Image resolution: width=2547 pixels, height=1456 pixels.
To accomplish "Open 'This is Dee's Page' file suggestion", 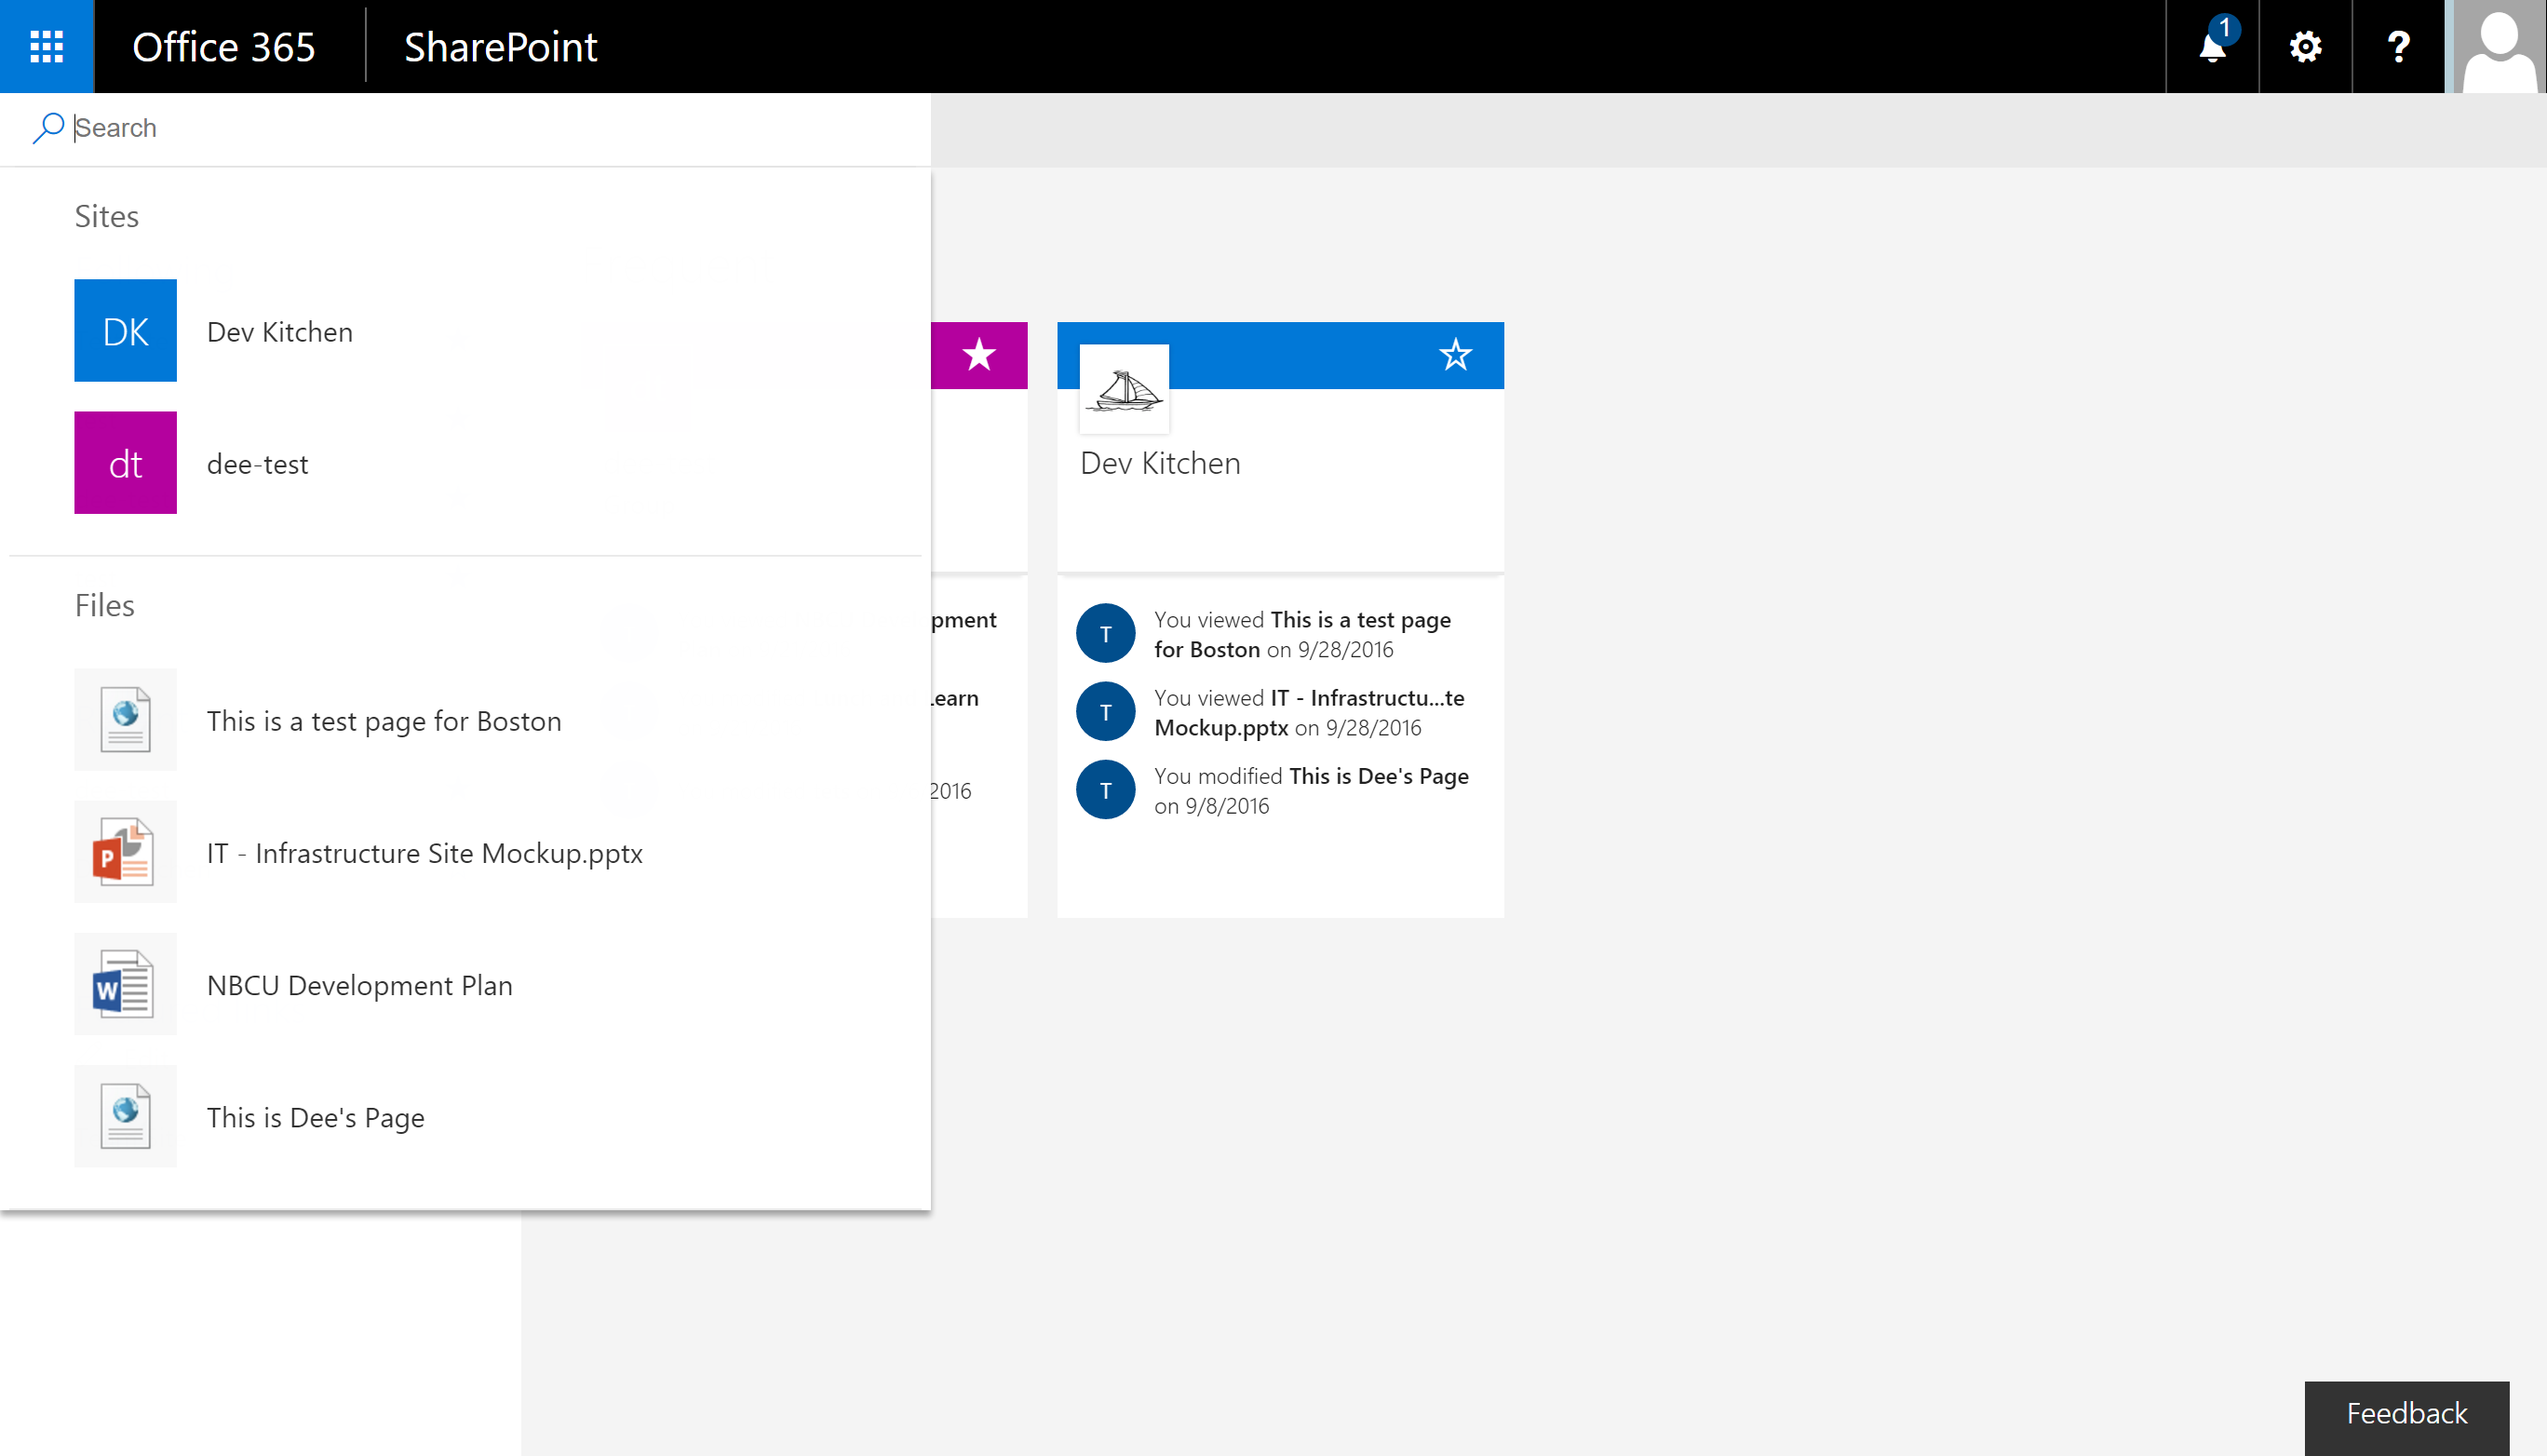I will (465, 1116).
